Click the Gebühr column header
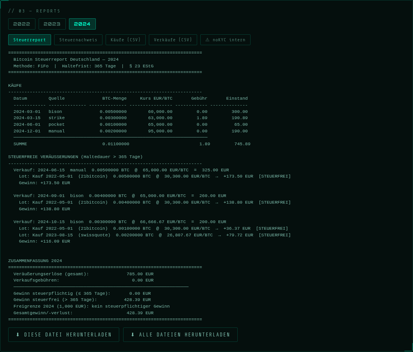The width and height of the screenshot is (413, 352). pos(199,99)
